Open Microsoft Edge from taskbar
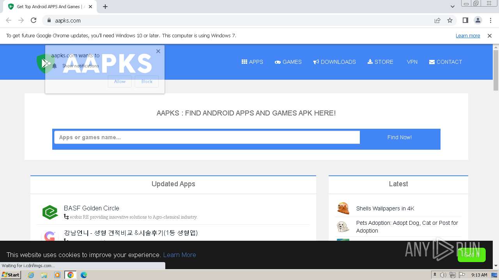The width and height of the screenshot is (499, 280). coord(84,275)
